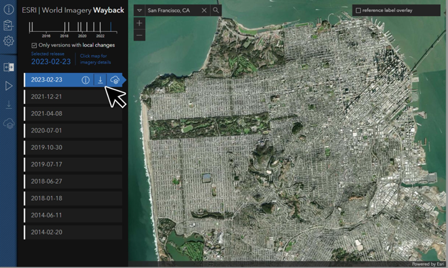Viewport: 448px width, 268px height.
Task: Click Golden Gate Park on the map
Action: 208,126
